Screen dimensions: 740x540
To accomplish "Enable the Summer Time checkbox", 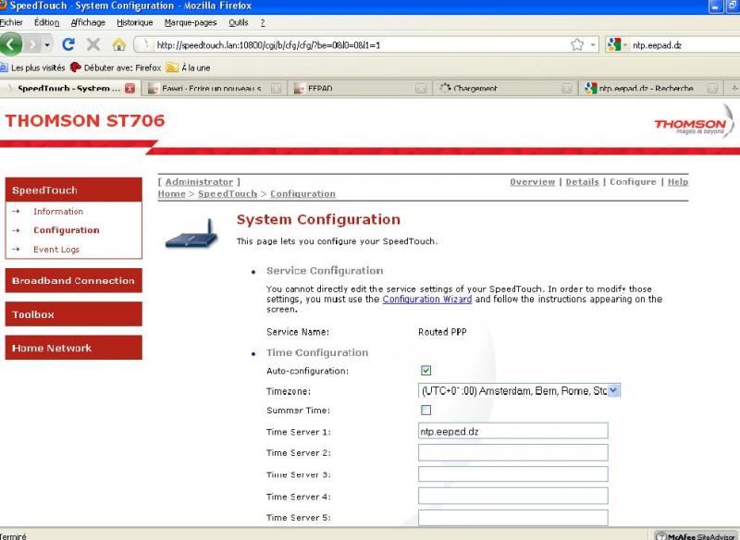I will click(425, 410).
